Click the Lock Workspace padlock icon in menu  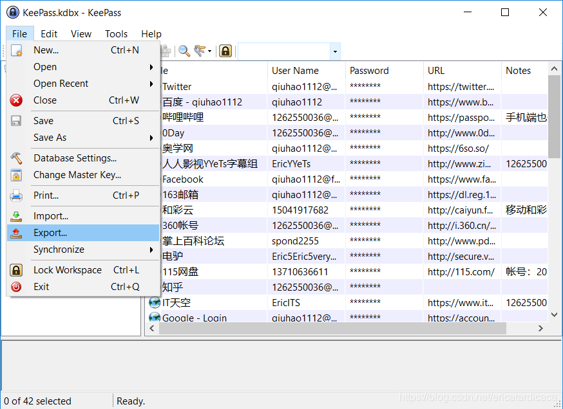pyautogui.click(x=16, y=270)
